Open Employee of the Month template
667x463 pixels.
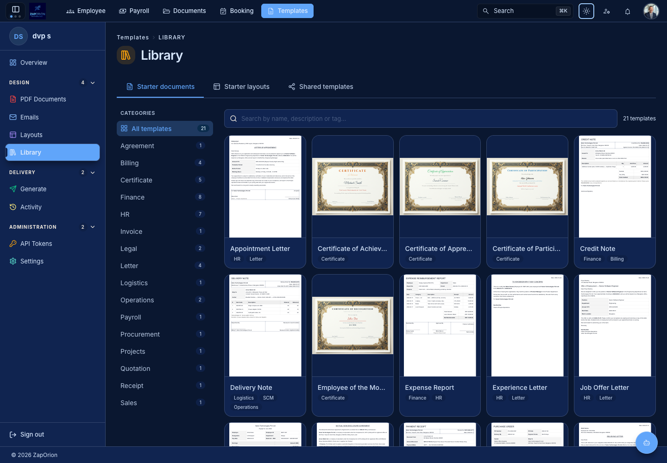click(352, 345)
